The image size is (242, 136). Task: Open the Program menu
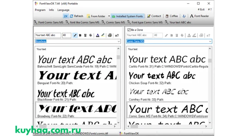(40, 10)
